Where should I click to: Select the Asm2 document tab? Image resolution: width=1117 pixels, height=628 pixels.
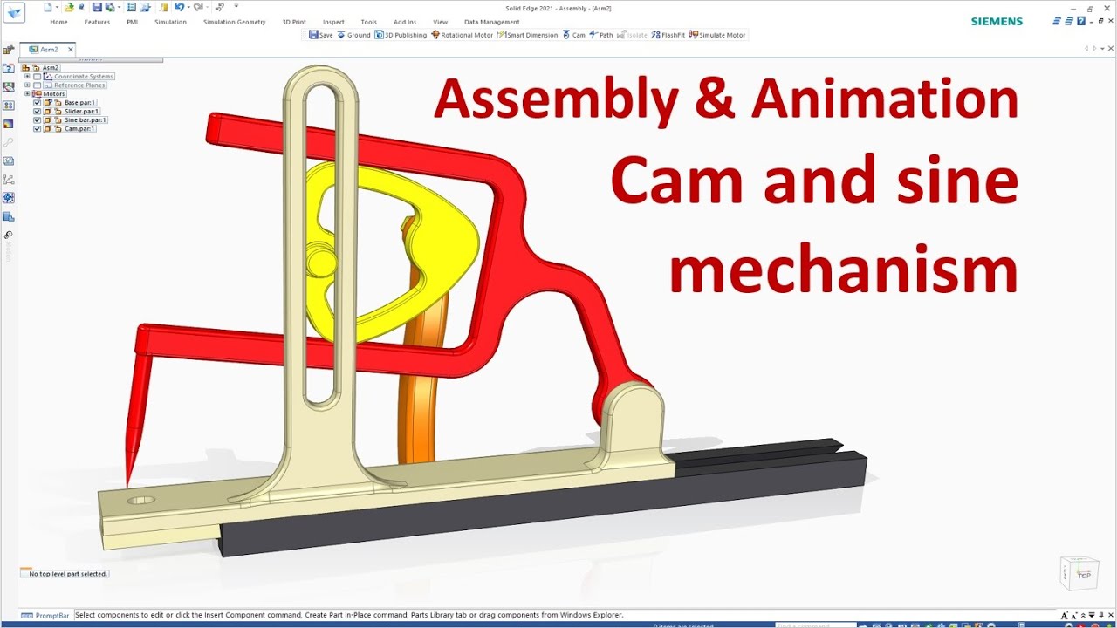[x=49, y=50]
